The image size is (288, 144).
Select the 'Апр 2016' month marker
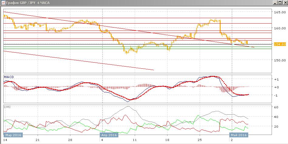point(109,135)
